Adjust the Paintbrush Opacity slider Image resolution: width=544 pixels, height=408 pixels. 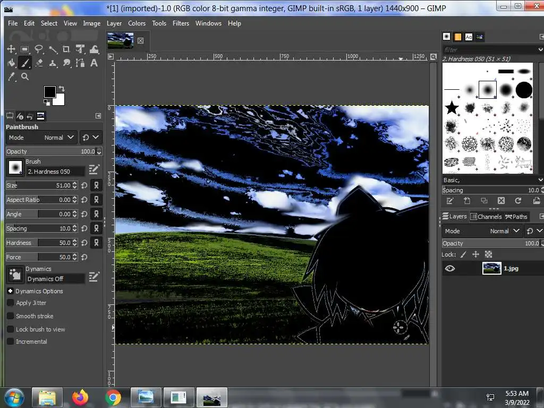pos(50,151)
